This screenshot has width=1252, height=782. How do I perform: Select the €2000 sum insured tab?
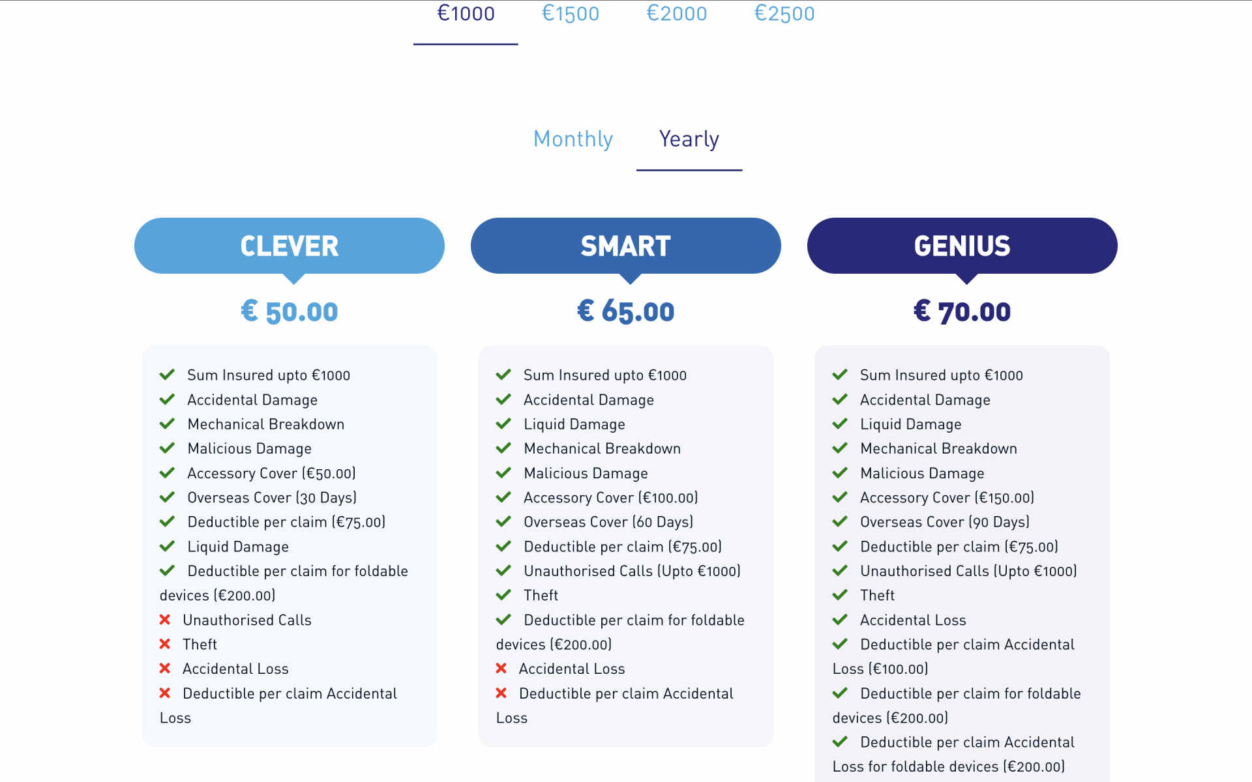676,14
